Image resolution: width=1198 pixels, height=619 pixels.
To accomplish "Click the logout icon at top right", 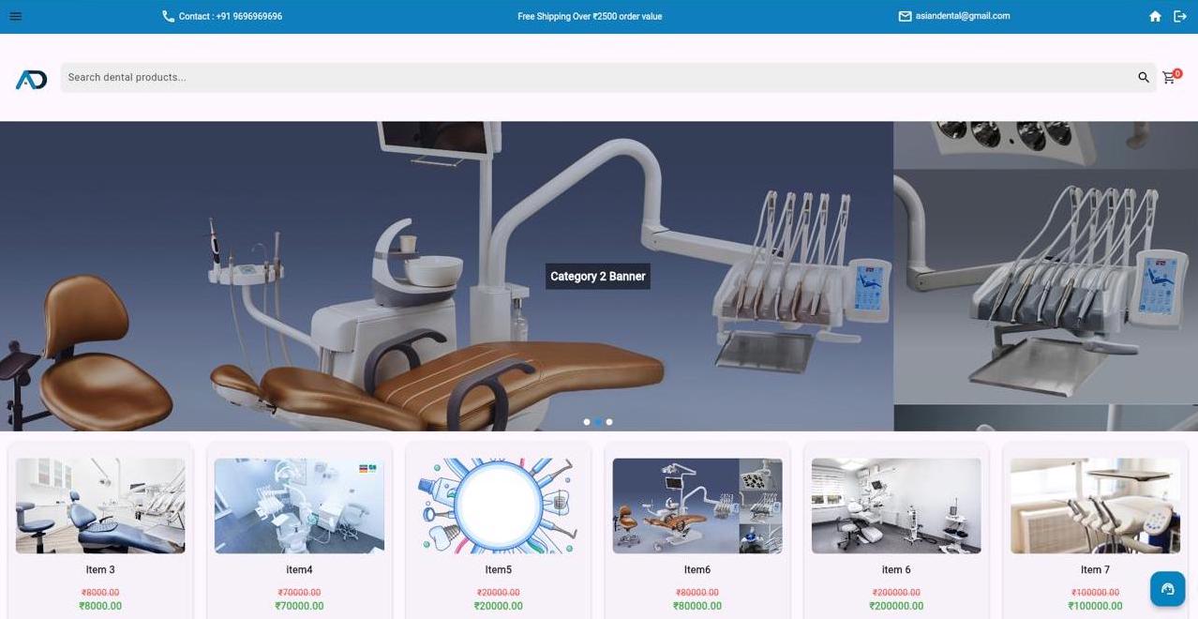I will [x=1180, y=16].
